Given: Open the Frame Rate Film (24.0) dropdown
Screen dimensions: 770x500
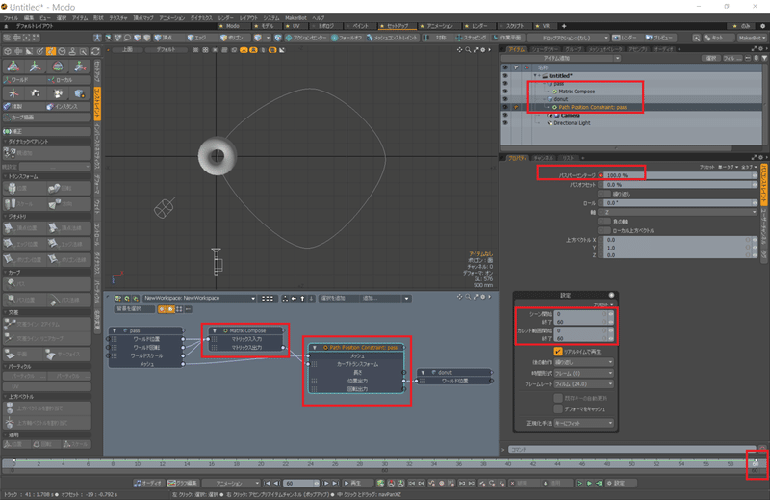Looking at the screenshot, I should click(584, 384).
